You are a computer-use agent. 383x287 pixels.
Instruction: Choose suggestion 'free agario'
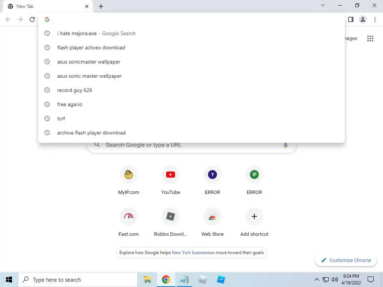pos(191,104)
